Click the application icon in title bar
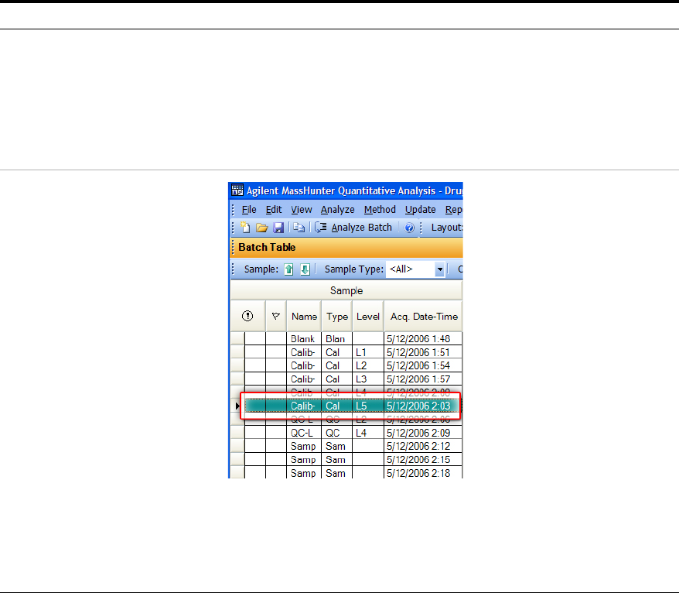The width and height of the screenshot is (679, 593). (x=237, y=190)
